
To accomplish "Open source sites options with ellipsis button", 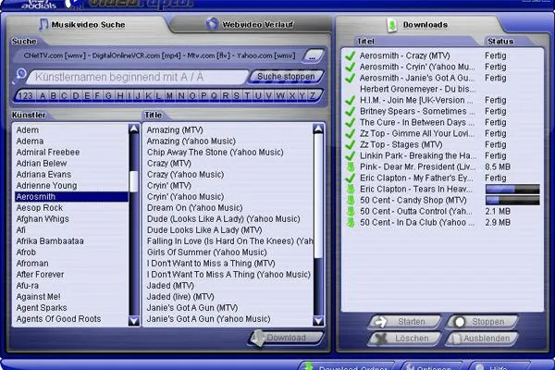I will tap(313, 55).
